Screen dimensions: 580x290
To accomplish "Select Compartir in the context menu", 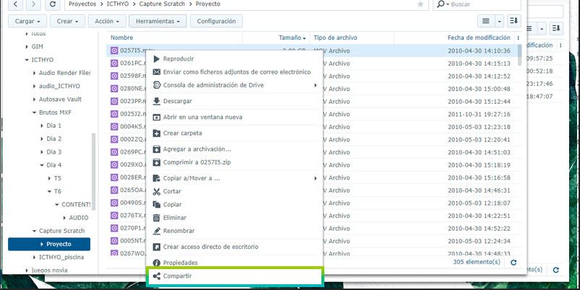I will [x=235, y=276].
